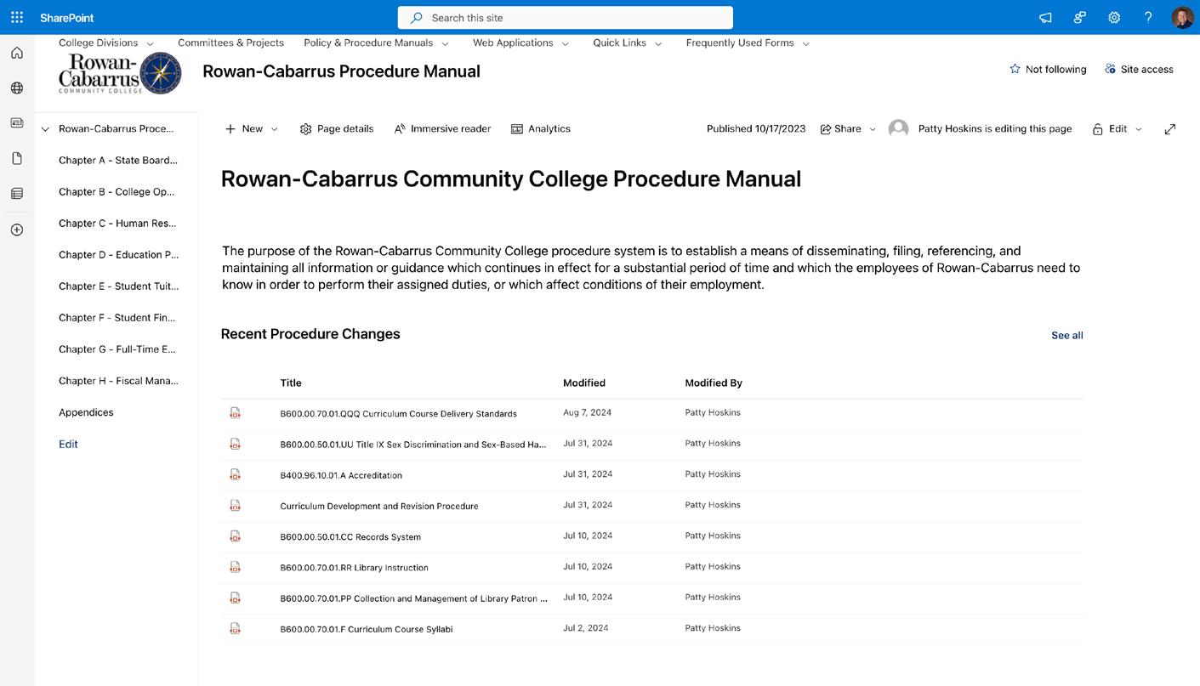
Task: Open Curriculum Development and Revision Procedure document
Action: (379, 506)
